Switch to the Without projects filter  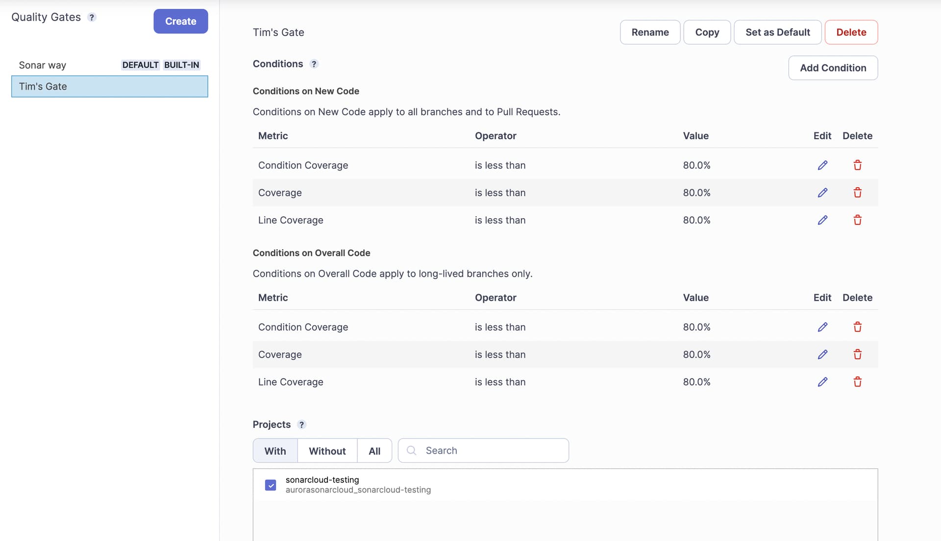tap(327, 451)
